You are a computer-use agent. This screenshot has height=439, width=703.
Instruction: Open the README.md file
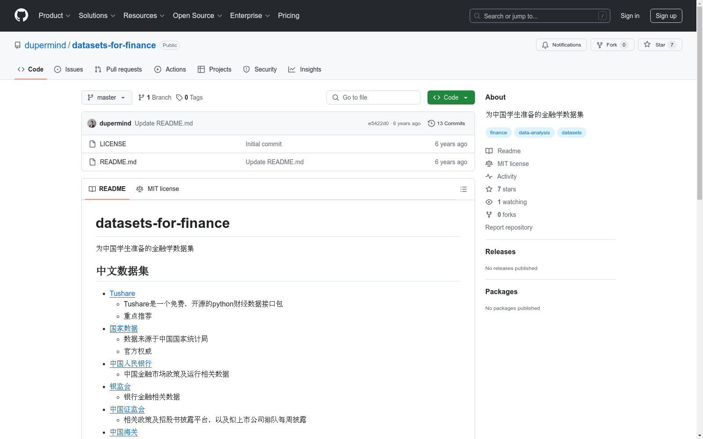click(118, 162)
